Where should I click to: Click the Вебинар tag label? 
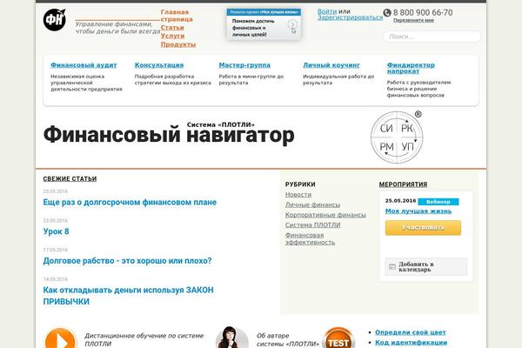438,202
